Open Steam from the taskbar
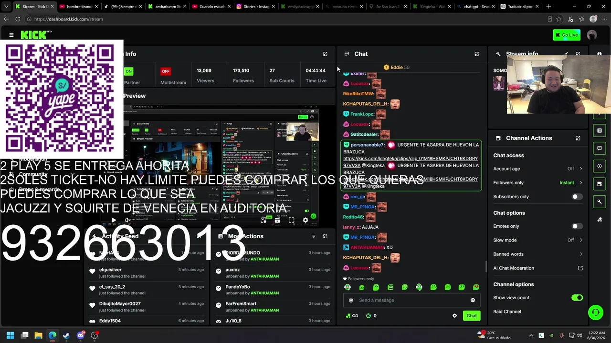 tap(66, 335)
